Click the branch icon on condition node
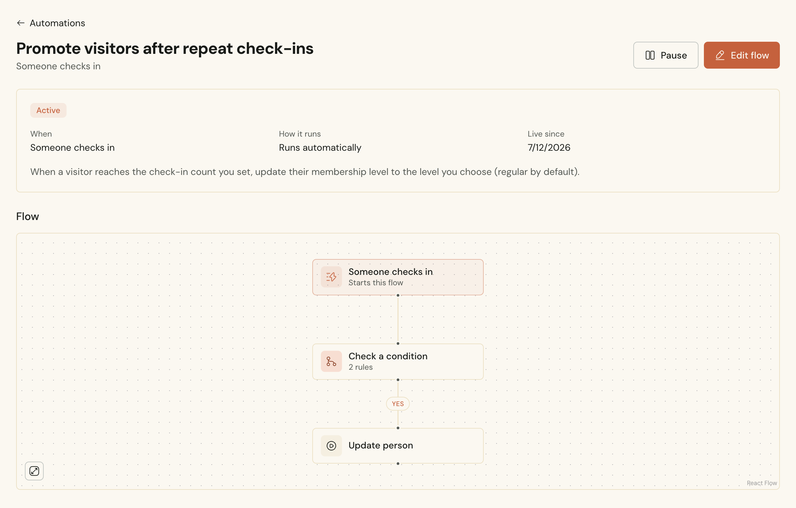Screen dimensions: 796x508 331,361
